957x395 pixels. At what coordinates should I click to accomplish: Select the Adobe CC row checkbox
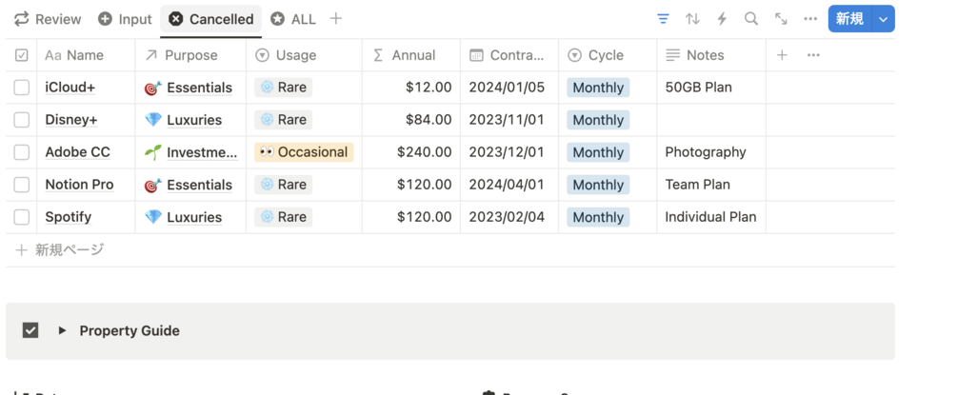22,152
